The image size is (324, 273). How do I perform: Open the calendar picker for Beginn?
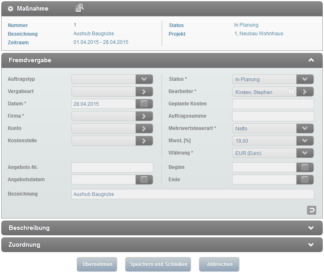[305, 167]
